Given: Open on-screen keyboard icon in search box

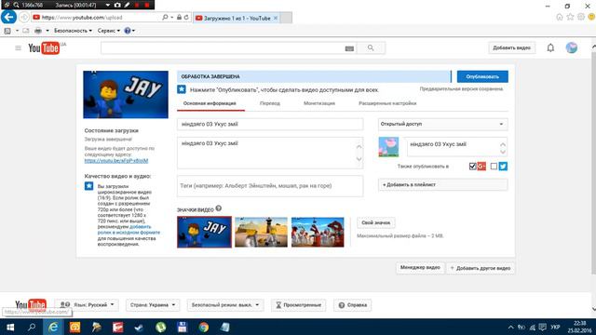Looking at the screenshot, I should pos(349,48).
